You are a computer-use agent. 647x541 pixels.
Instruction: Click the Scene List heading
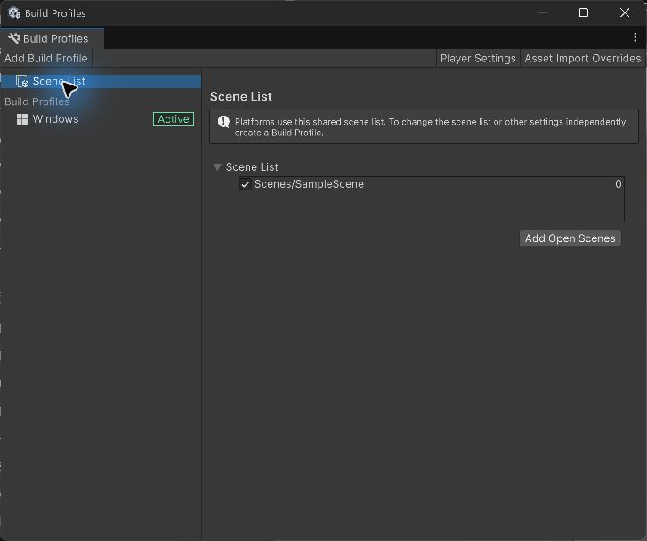tap(241, 97)
